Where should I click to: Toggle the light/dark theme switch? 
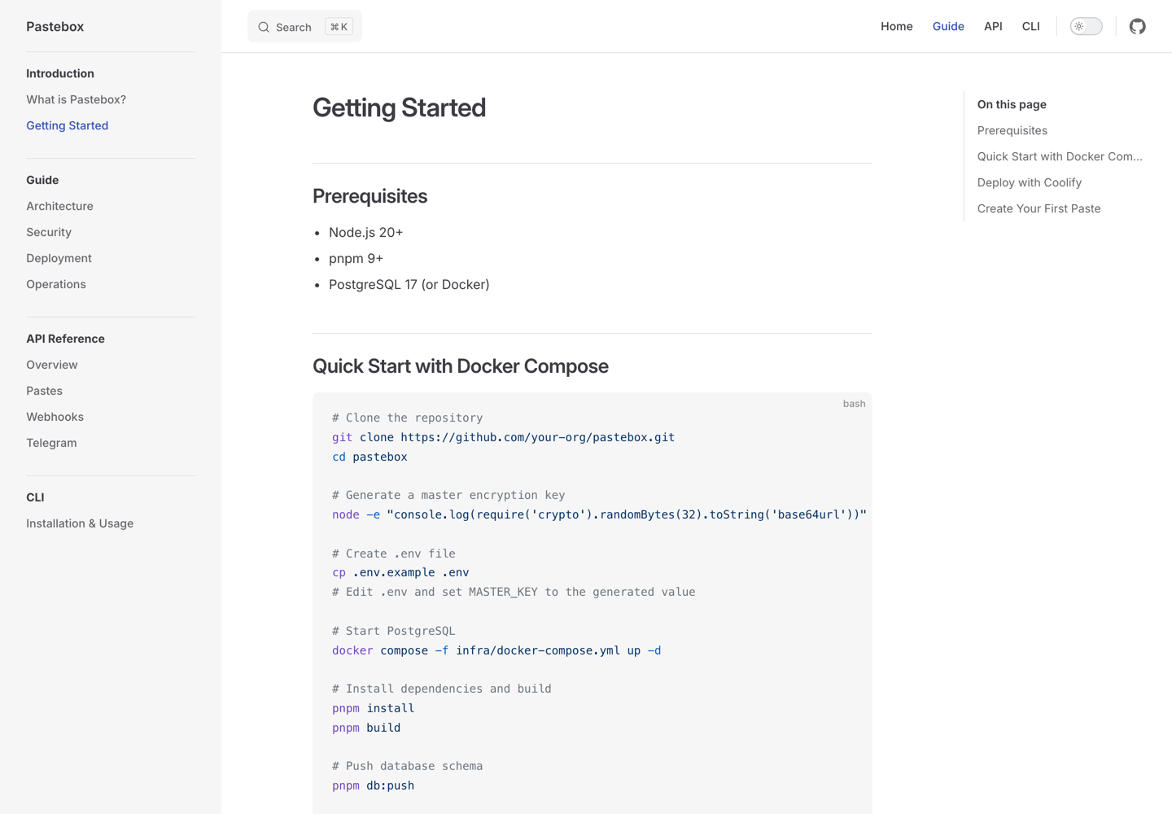tap(1086, 26)
